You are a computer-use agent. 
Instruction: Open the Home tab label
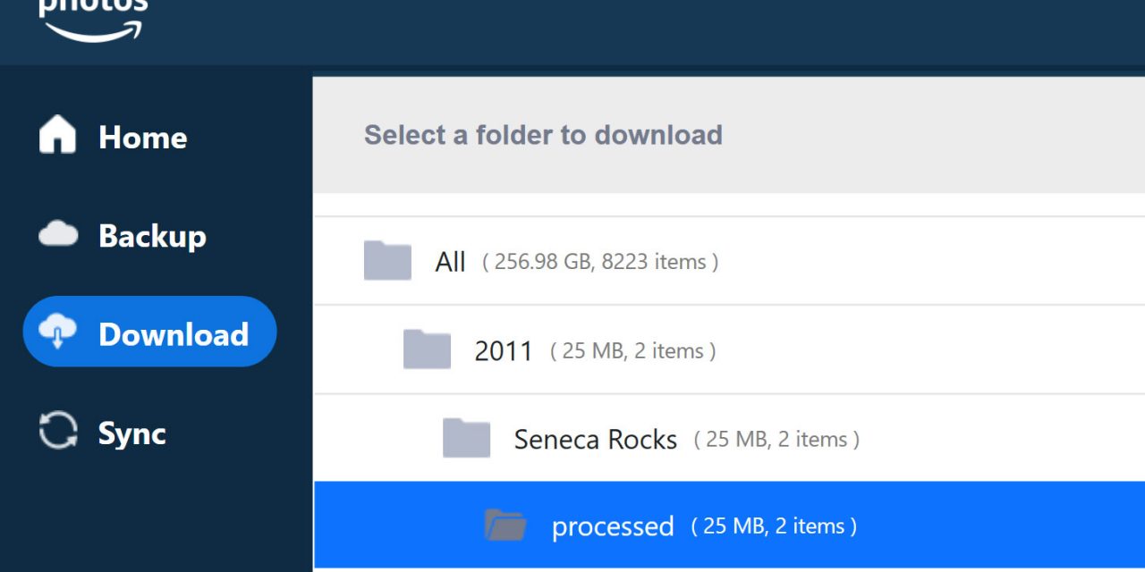142,137
